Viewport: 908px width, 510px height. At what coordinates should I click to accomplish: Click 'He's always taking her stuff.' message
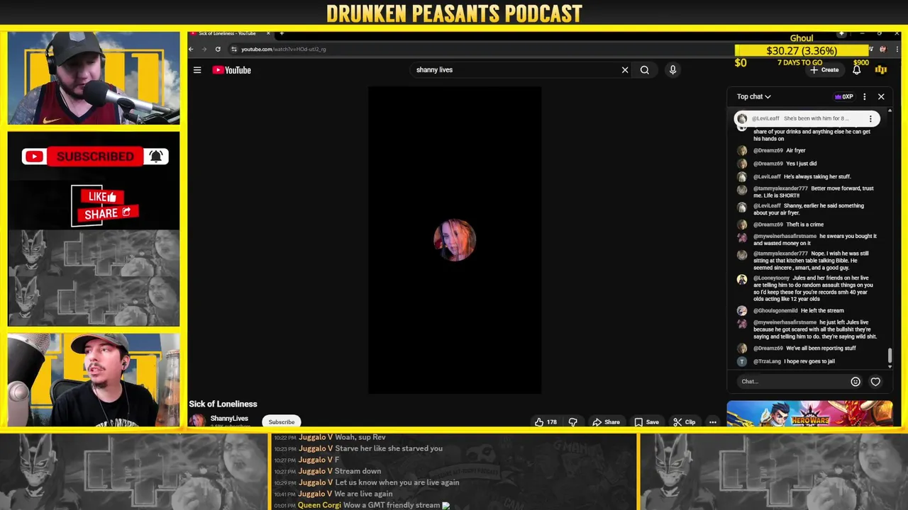point(817,177)
